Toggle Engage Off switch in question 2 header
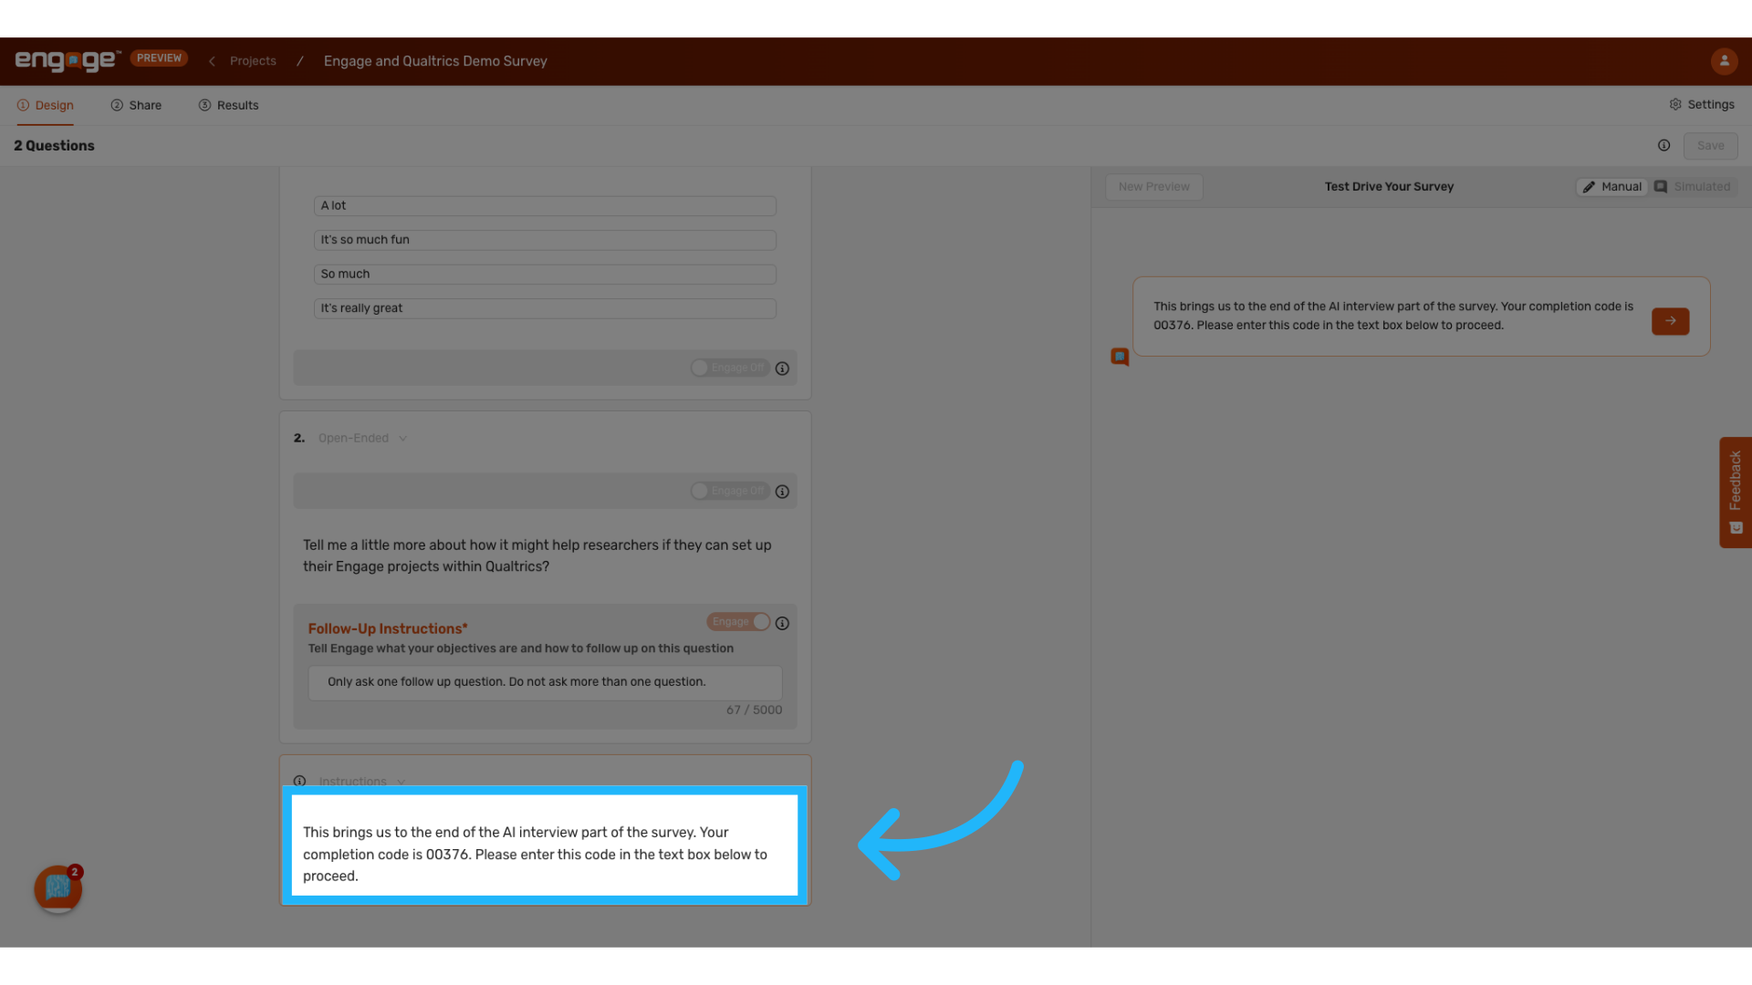 [x=729, y=491]
